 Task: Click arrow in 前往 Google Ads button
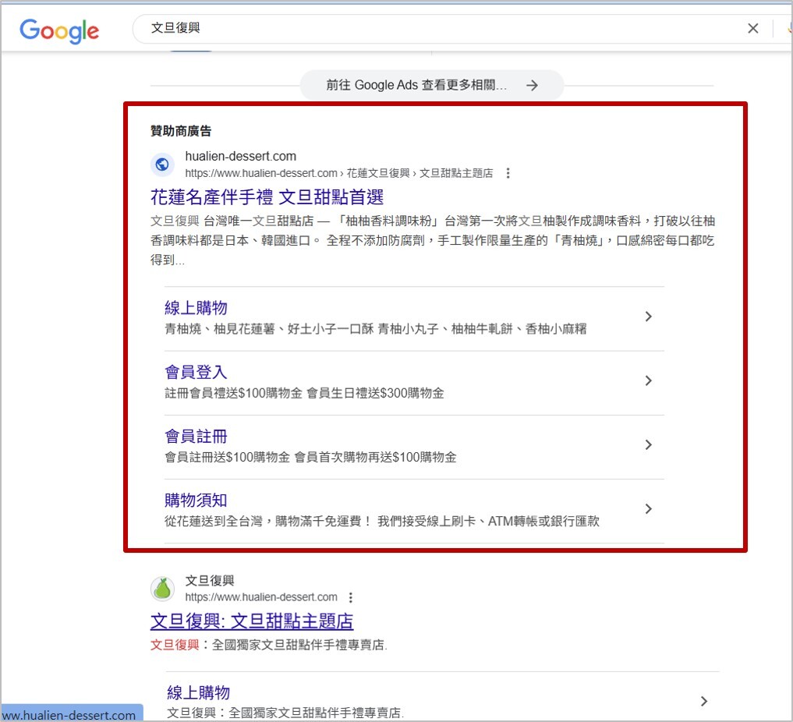coord(532,85)
